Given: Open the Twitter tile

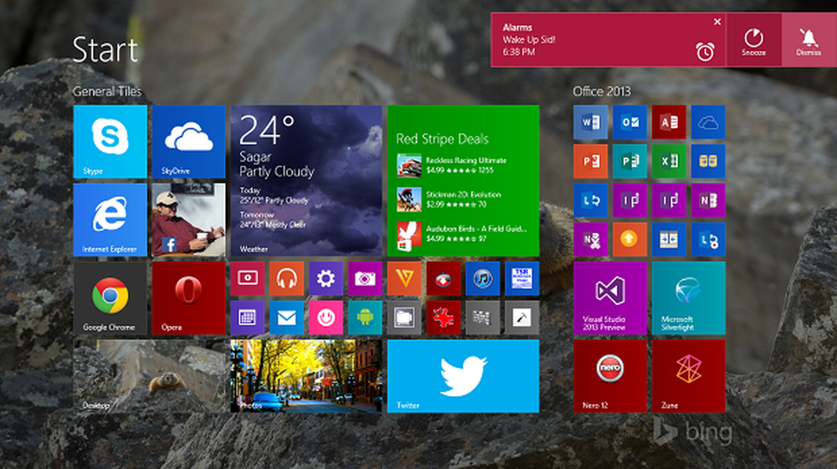Looking at the screenshot, I should coord(464,376).
